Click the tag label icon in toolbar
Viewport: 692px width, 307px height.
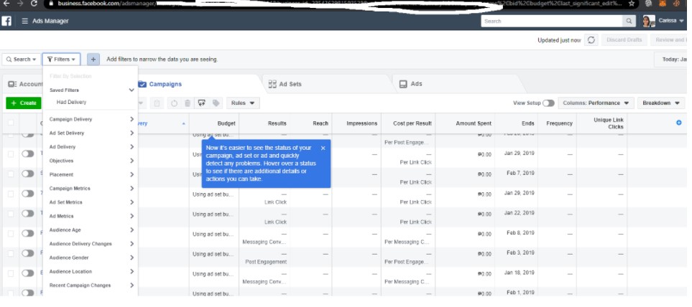(216, 103)
